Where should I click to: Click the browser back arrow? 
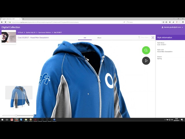5,22
